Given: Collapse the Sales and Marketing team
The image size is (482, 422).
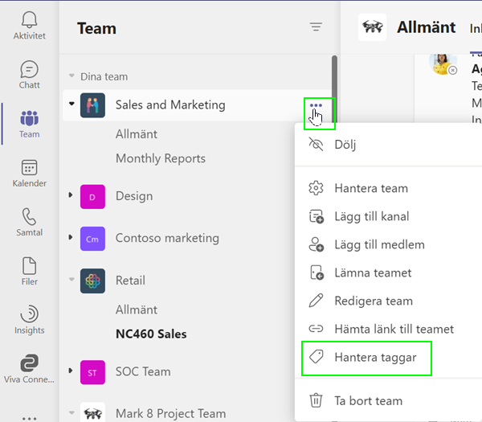Looking at the screenshot, I should pos(71,104).
